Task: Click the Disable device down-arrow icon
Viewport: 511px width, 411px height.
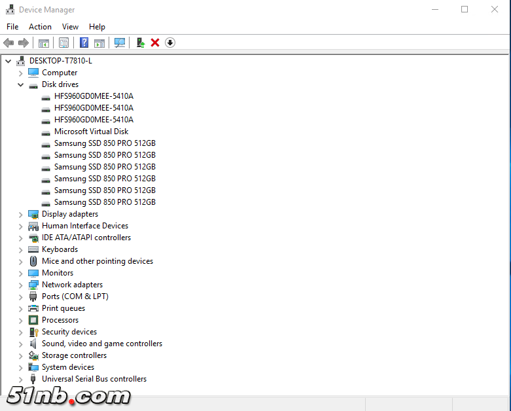Action: 170,43
